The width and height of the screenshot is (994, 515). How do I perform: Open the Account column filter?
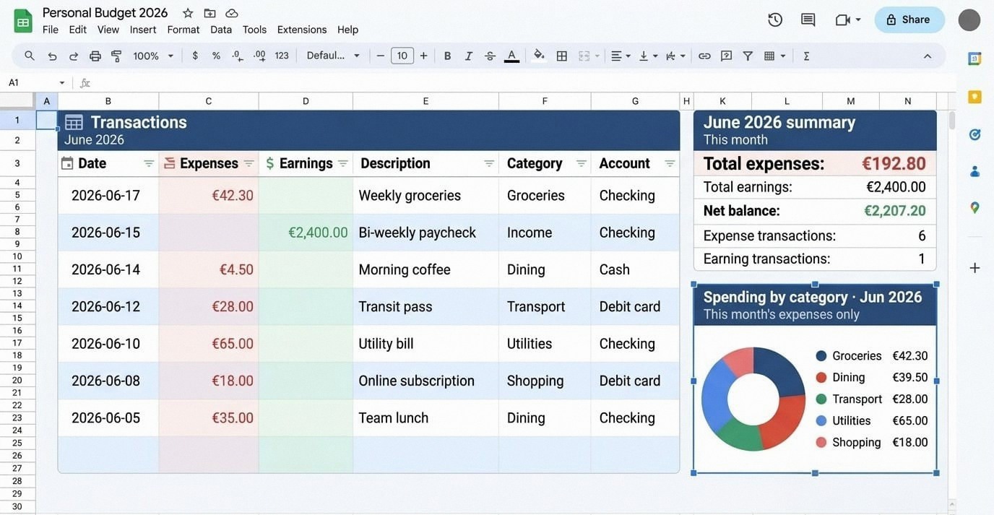(x=670, y=164)
